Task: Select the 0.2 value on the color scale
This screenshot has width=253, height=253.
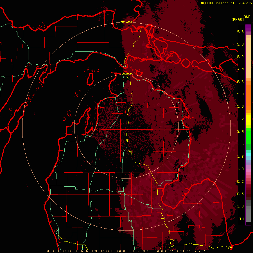Action: click(240, 182)
